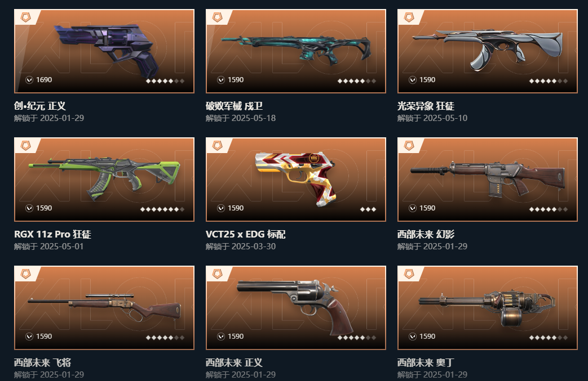Click the 光荣异象 狂徒 skin title
The height and width of the screenshot is (381, 588).
tap(426, 106)
